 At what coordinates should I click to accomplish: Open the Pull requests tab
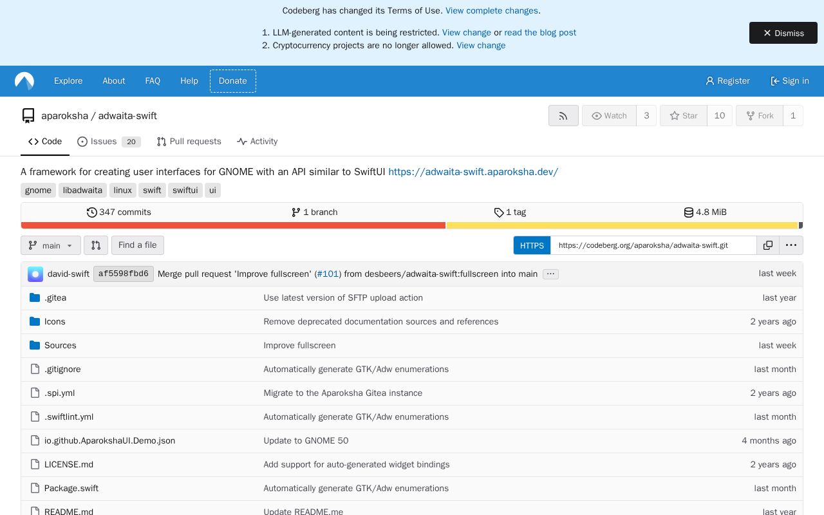(189, 142)
